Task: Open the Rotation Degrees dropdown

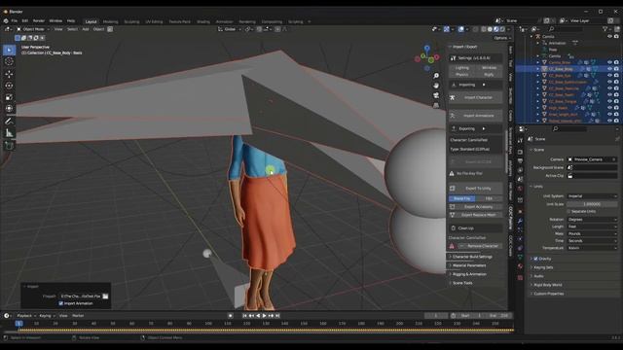Action: (592, 220)
